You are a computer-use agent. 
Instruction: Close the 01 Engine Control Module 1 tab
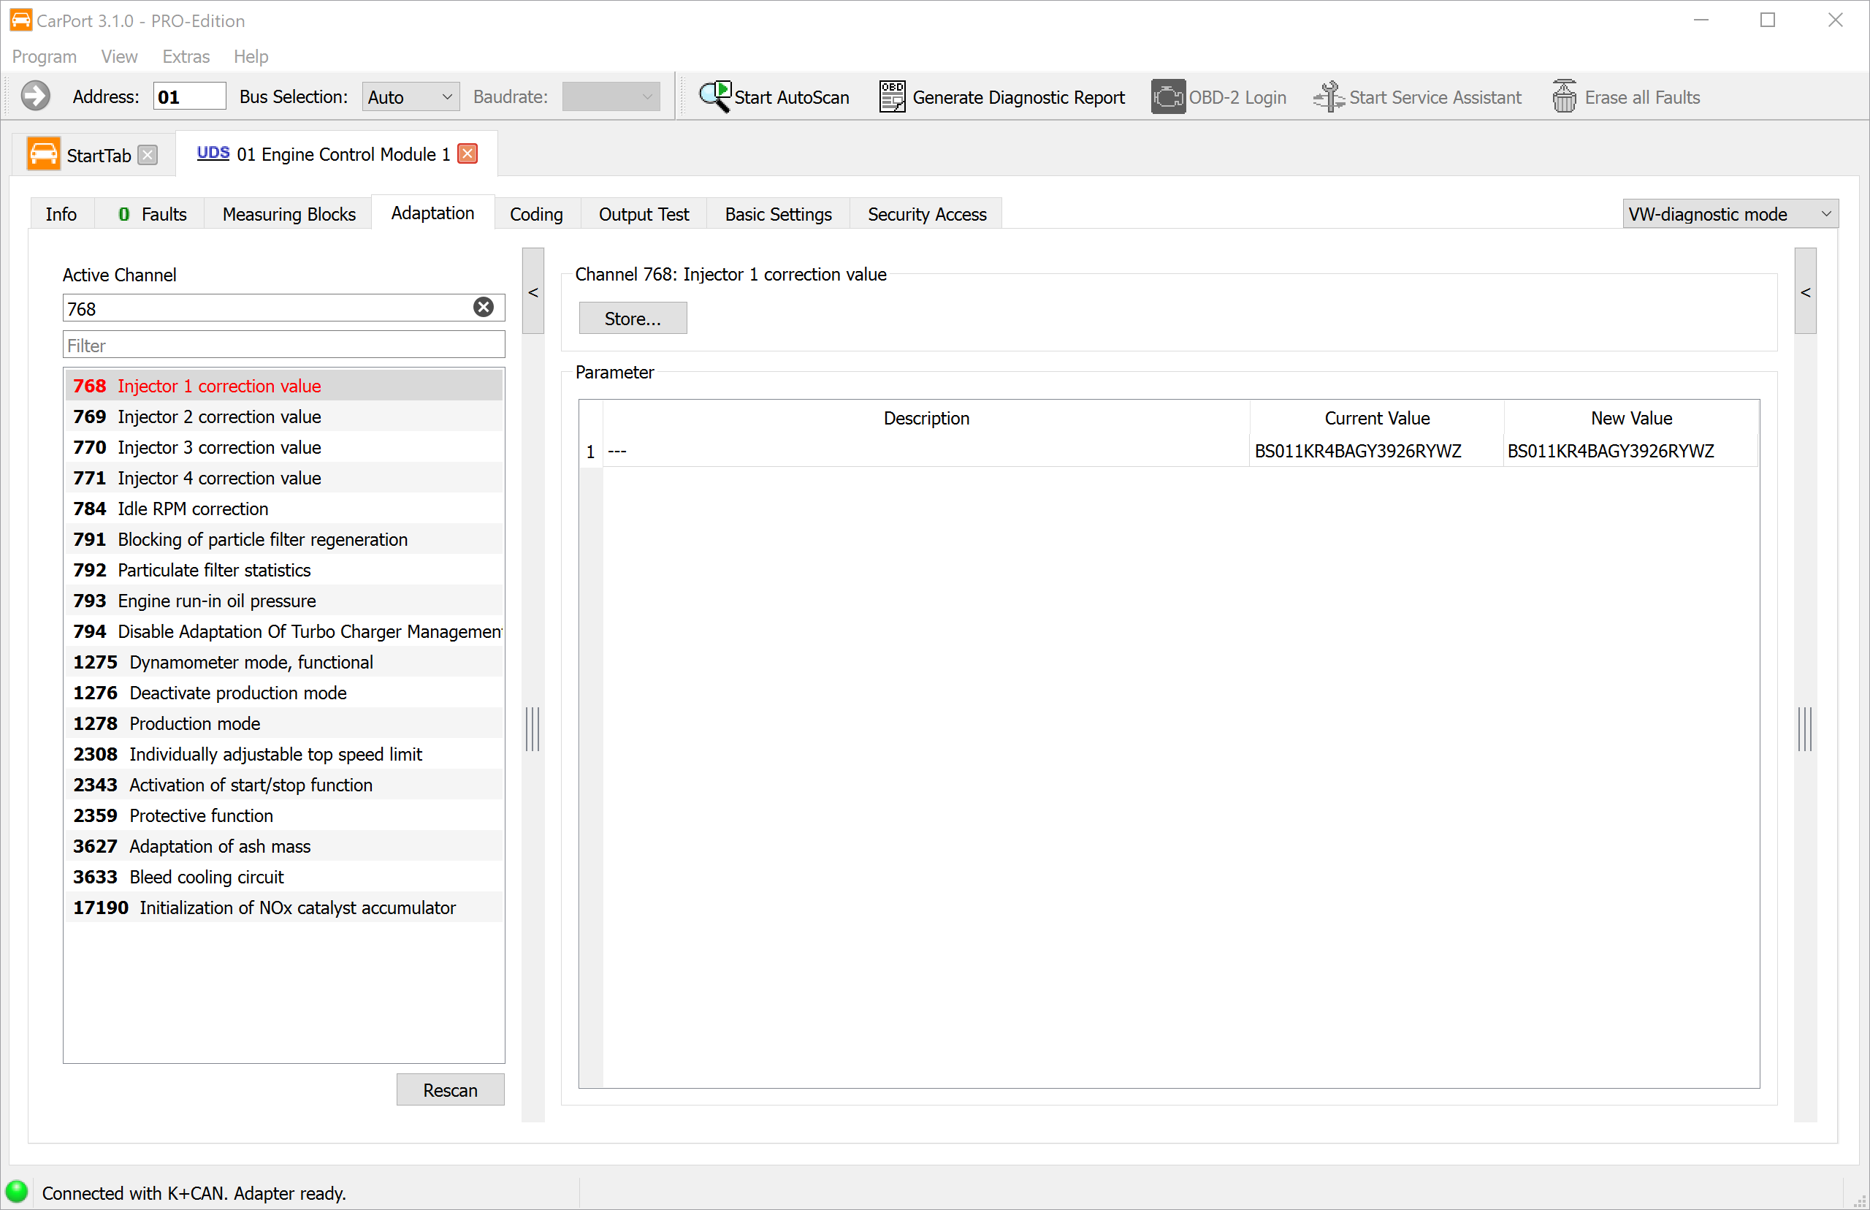click(x=467, y=153)
